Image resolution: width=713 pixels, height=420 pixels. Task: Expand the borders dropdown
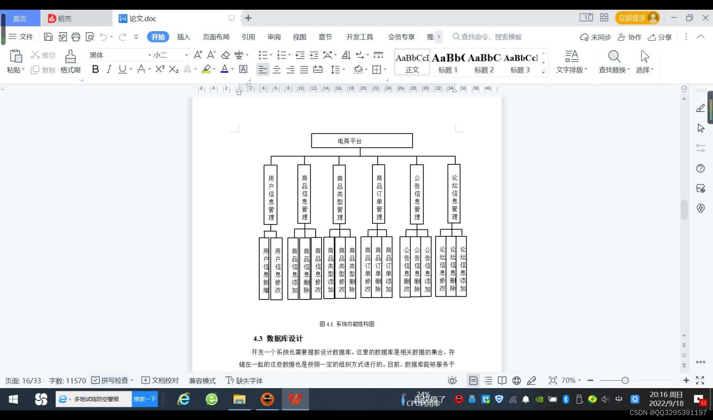tap(385, 70)
